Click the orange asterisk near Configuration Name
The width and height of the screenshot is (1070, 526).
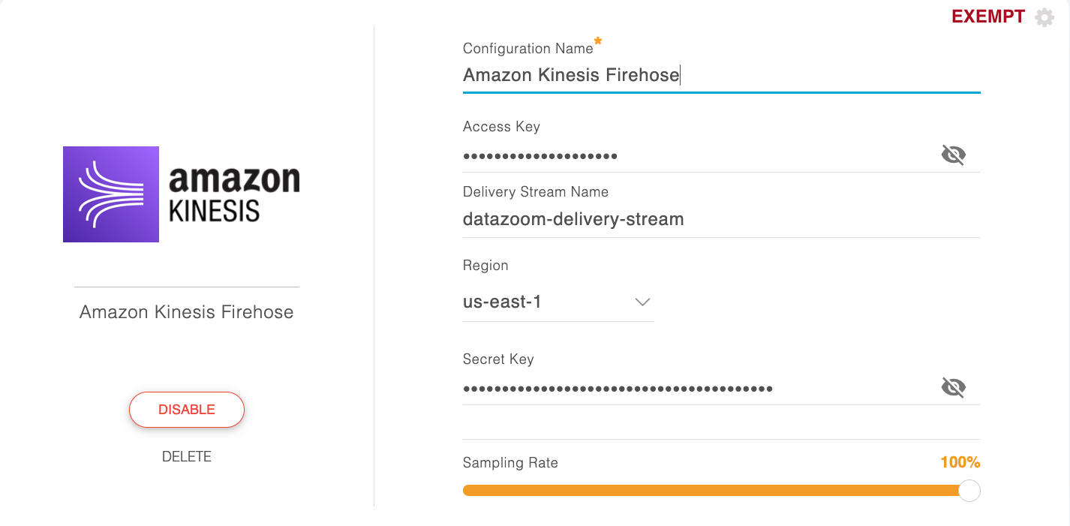[598, 43]
